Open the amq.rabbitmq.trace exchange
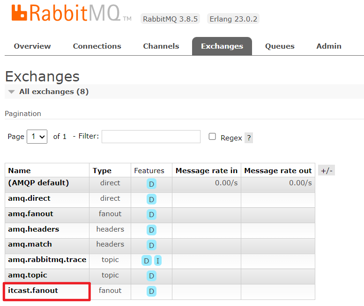 tap(47, 260)
